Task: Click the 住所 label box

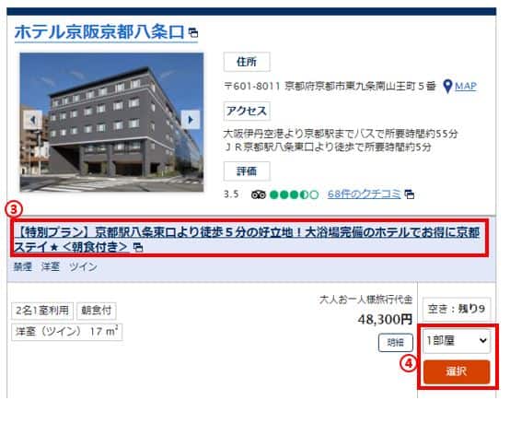Action: click(247, 62)
